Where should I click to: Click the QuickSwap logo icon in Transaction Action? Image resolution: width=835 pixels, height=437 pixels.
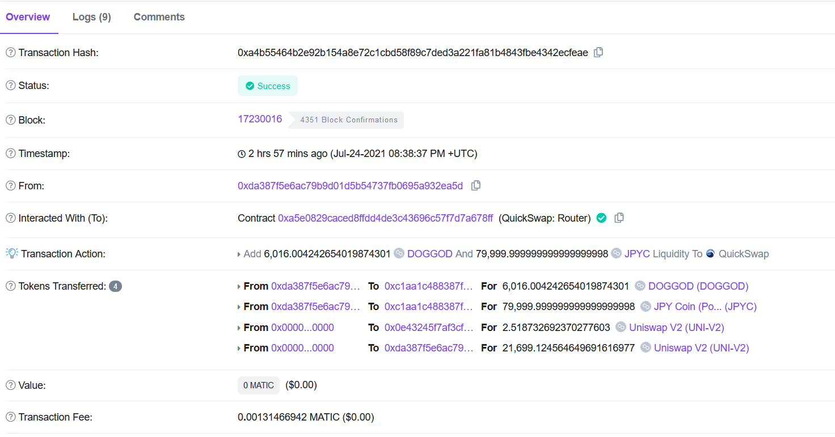point(711,253)
